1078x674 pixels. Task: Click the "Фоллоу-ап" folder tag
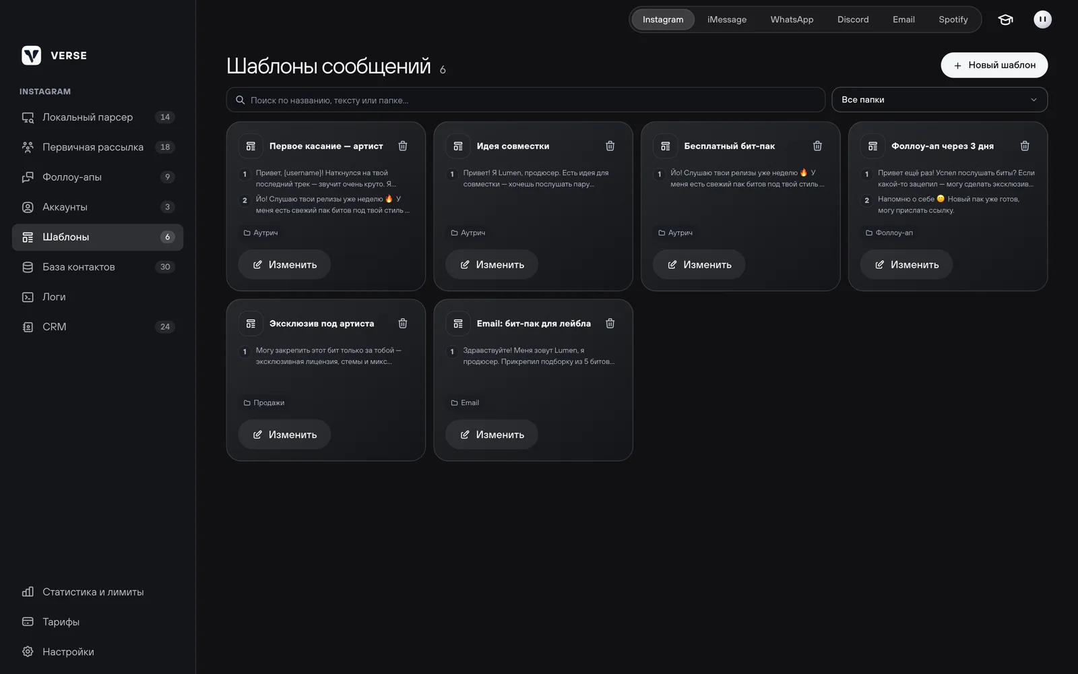pyautogui.click(x=889, y=233)
